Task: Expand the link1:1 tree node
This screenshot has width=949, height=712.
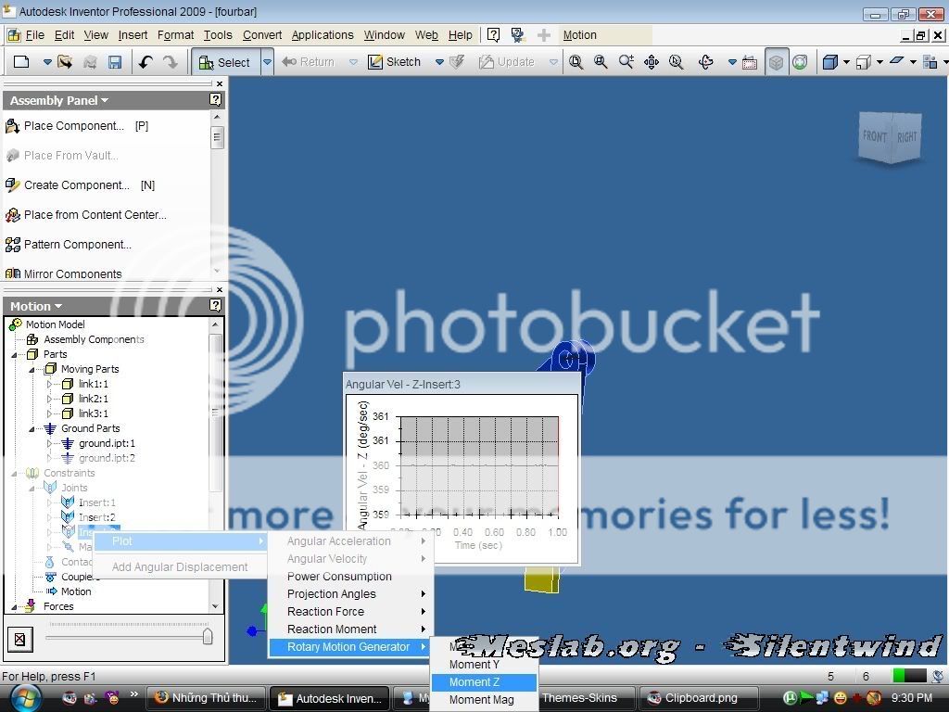Action: pyautogui.click(x=50, y=384)
